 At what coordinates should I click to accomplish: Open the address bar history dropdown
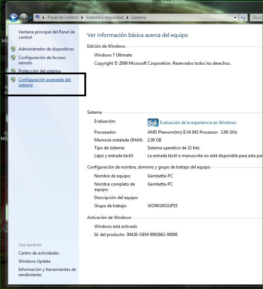(x=235, y=18)
